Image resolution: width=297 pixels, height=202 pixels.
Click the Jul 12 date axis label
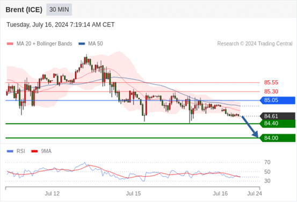tap(52, 193)
